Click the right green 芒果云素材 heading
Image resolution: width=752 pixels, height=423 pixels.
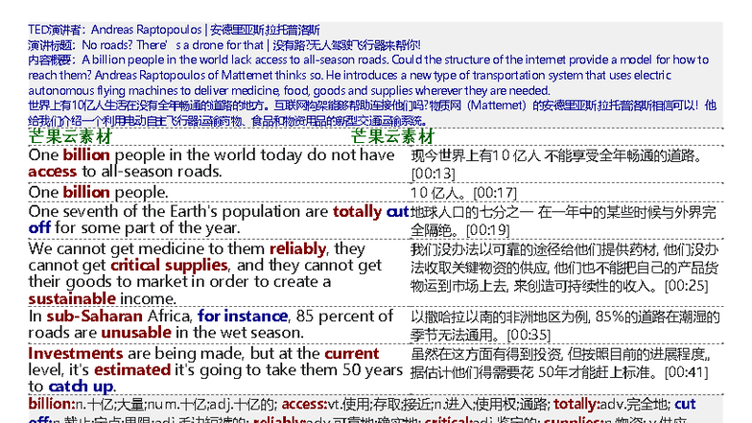[392, 137]
